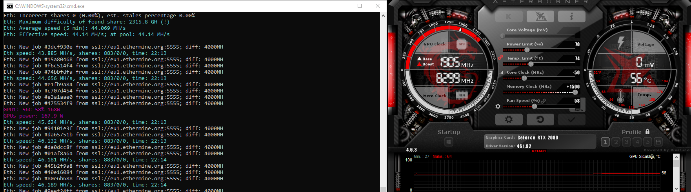This screenshot has width=691, height=192.
Task: Click lightning bolt icon in voltage gauge
Action: [x=621, y=42]
